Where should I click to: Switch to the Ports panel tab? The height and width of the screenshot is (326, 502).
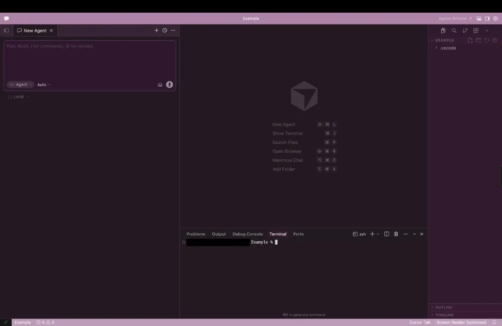tap(298, 234)
